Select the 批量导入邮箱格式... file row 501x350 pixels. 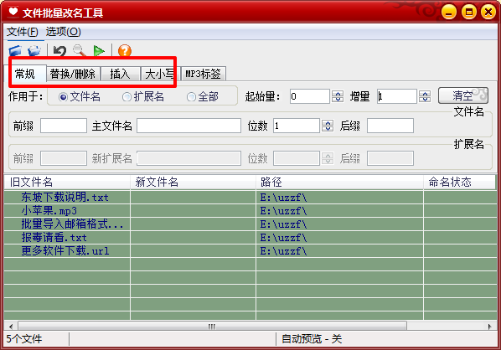72,224
